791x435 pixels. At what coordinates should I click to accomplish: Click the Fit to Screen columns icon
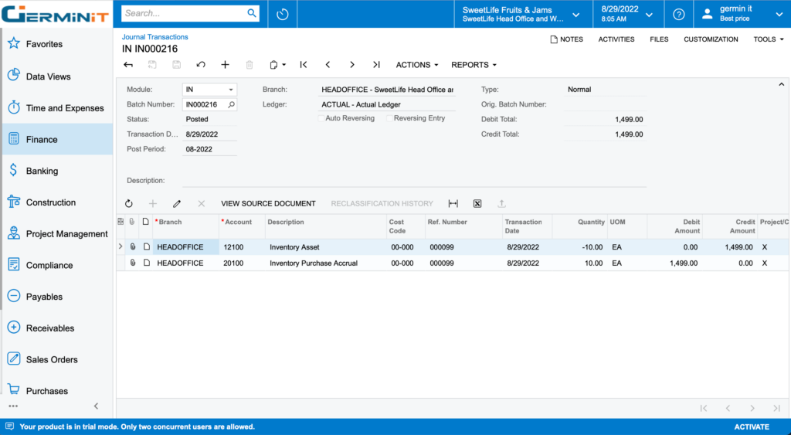click(x=453, y=203)
